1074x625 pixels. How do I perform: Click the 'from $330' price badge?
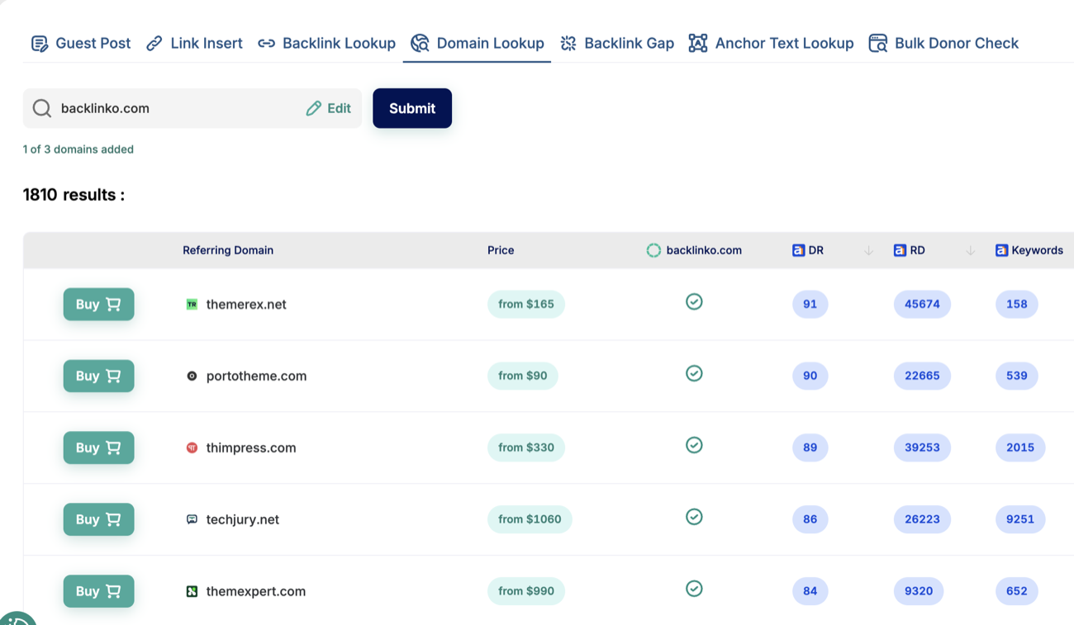tap(526, 447)
